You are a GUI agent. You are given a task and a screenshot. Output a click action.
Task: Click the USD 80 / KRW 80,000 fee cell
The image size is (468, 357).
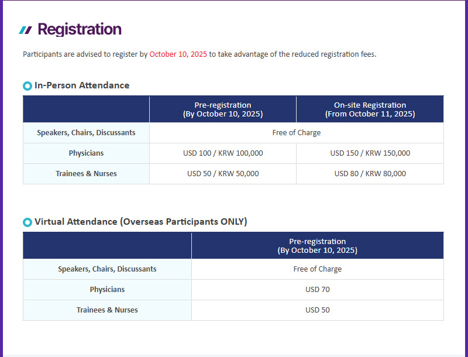point(370,174)
